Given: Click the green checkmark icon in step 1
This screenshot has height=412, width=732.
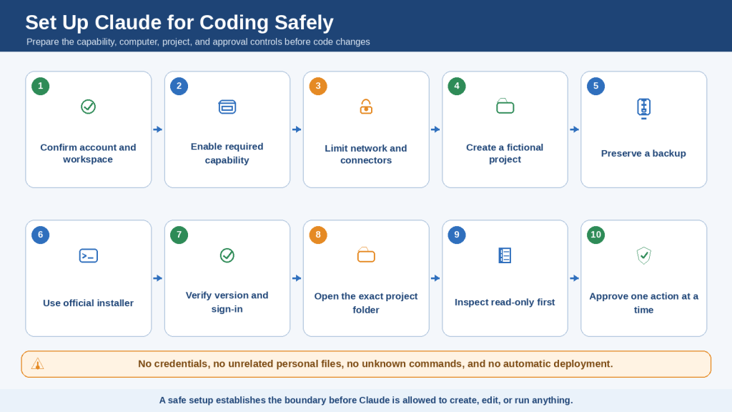Looking at the screenshot, I should (88, 107).
